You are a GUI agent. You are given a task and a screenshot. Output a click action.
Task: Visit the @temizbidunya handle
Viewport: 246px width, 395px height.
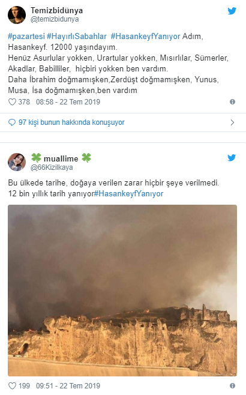click(x=55, y=19)
